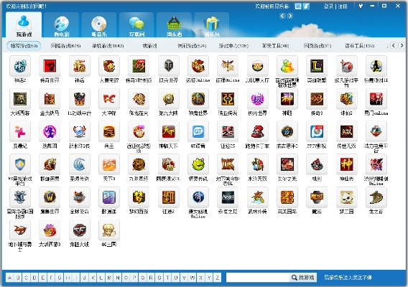408x287 pixels.
Task: Open the 水浒无双 game icon
Action: [x=257, y=164]
